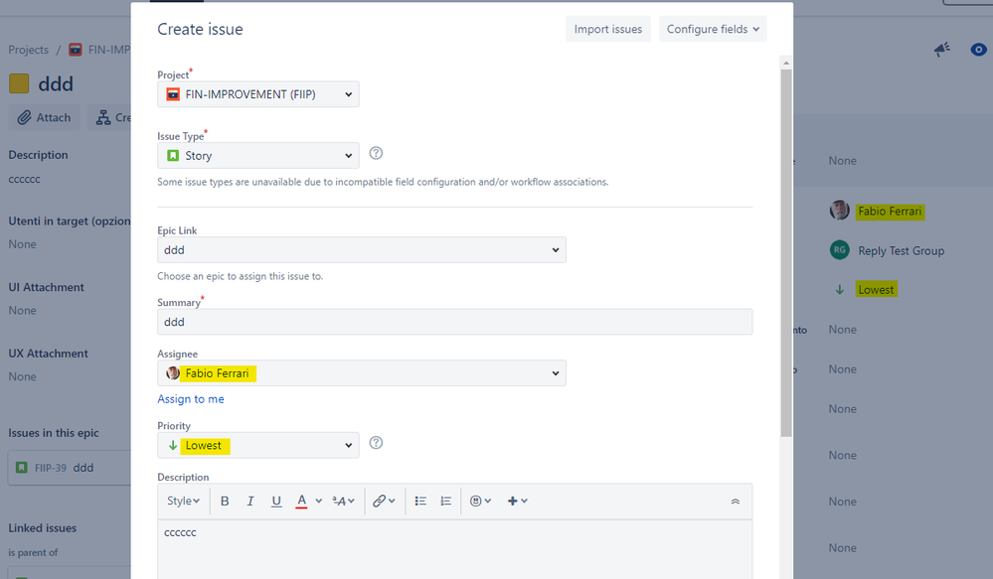Open the emoticon picker icon
This screenshot has height=579, width=993.
pyautogui.click(x=481, y=502)
